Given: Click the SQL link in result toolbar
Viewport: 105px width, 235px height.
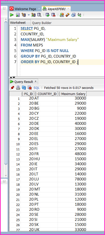Looking at the screenshot, I should tap(37, 88).
